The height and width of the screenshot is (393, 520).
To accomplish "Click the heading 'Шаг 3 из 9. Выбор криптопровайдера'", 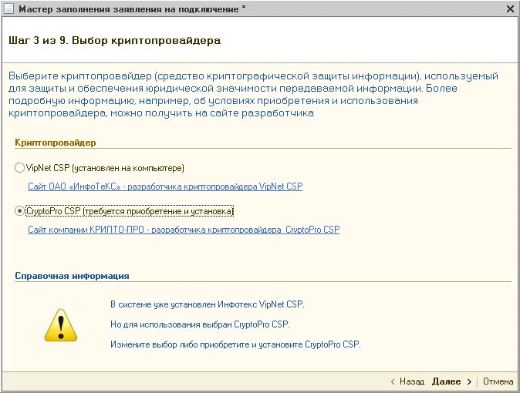I will (x=114, y=40).
